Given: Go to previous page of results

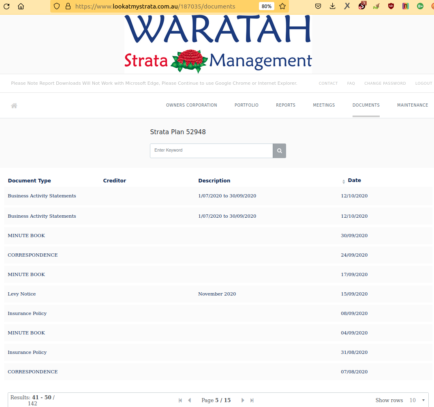Looking at the screenshot, I should point(189,401).
